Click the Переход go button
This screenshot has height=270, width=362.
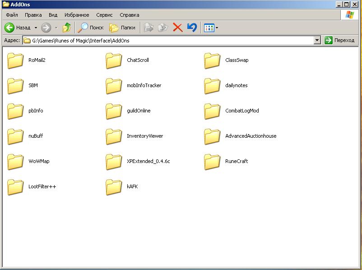click(x=339, y=40)
